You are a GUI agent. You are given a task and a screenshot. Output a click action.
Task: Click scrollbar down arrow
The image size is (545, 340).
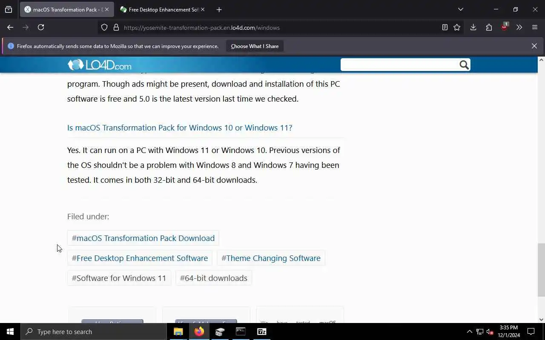tap(541, 320)
